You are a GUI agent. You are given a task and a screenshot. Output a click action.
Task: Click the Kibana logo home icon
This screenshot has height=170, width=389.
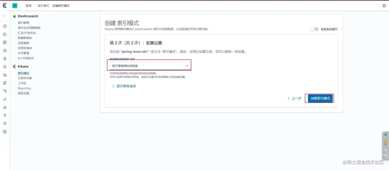tap(5, 6)
